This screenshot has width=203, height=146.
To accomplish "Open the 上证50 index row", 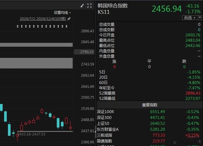I will [150, 123].
